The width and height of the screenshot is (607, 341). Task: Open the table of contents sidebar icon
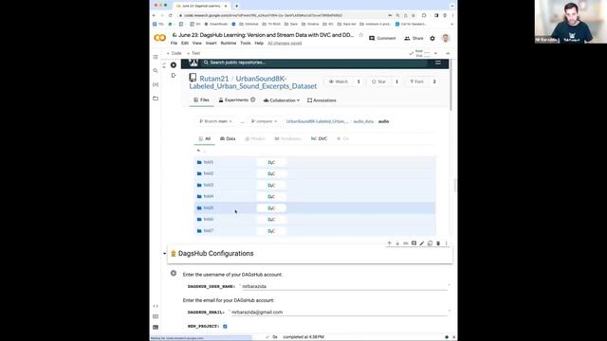coord(156,57)
